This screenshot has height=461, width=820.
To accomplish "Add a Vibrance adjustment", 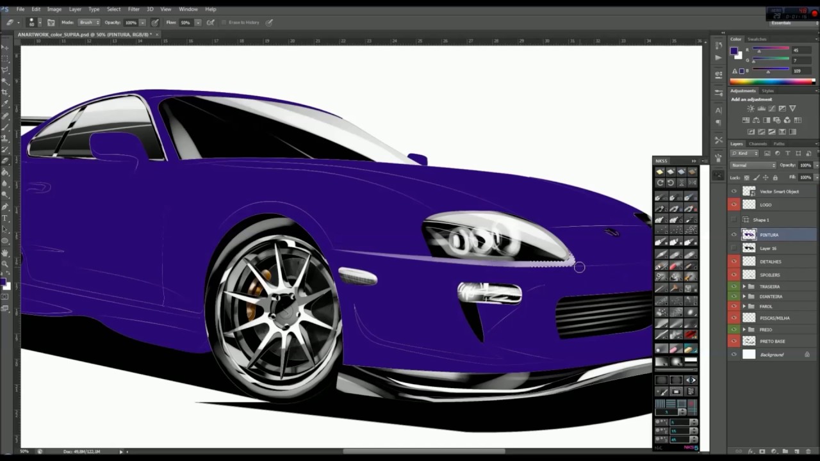I will coord(792,108).
